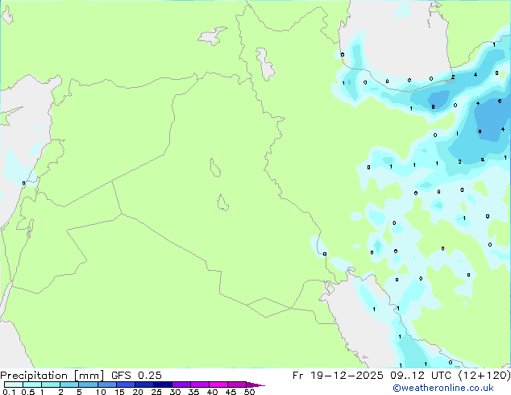Viewport: 511px width, 395px height.
Task: Click the 30–35 mm purple legend swatch
Action: (181, 385)
